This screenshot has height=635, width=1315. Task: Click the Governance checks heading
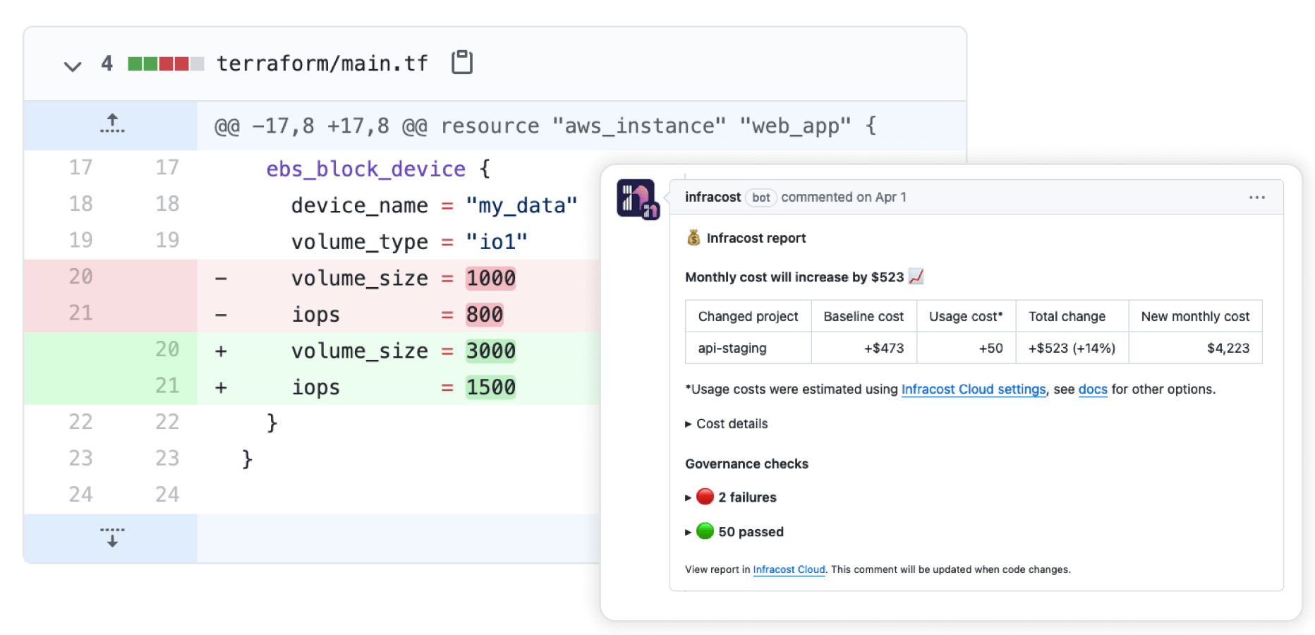(x=746, y=464)
